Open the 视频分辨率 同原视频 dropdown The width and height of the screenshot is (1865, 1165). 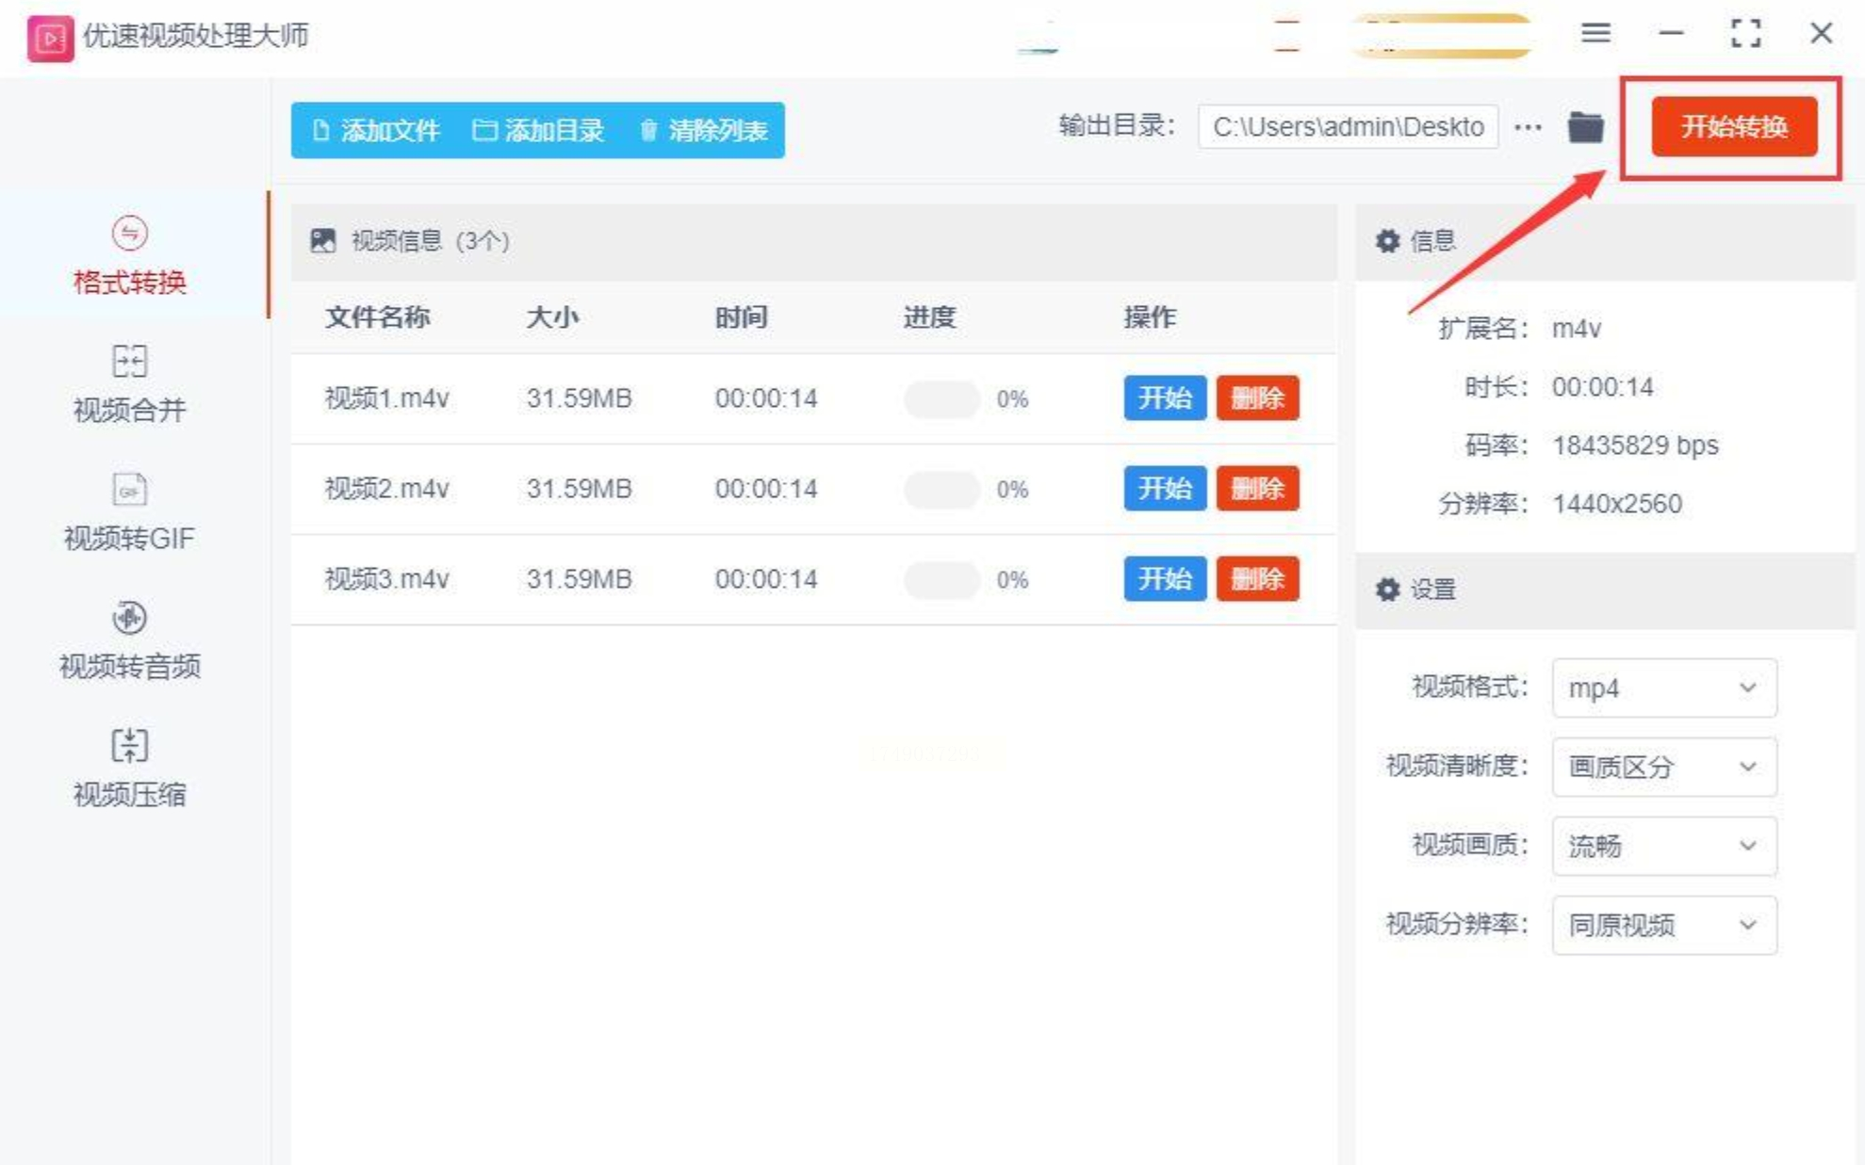click(1663, 925)
